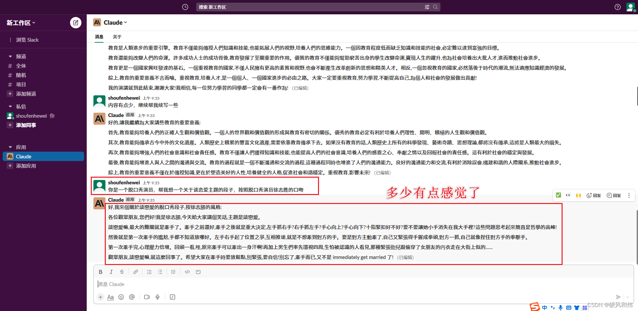Collapse the 频道 channels section
The width and height of the screenshot is (638, 311).
click(10, 57)
